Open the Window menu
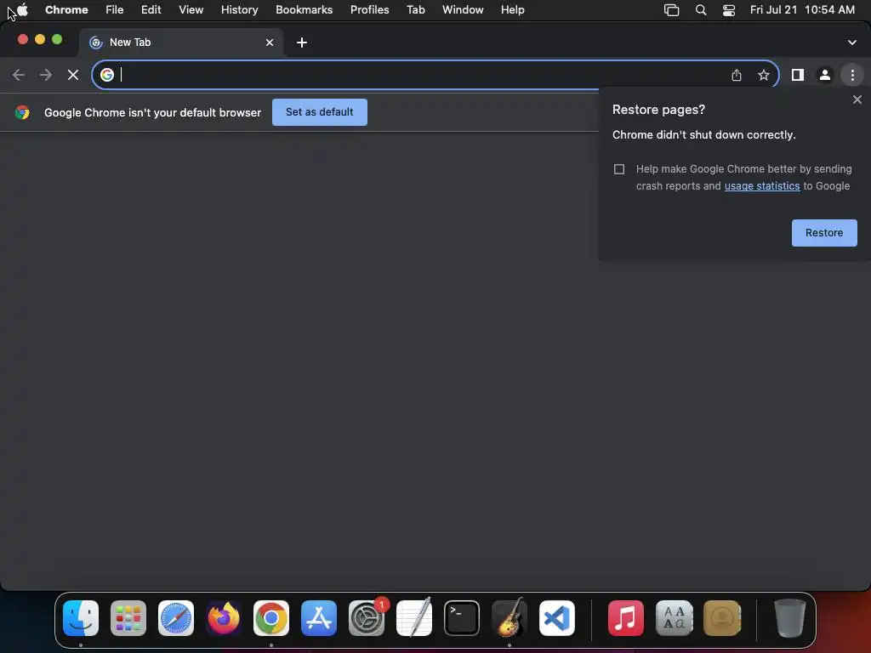Screen dimensions: 871x653 coord(463,10)
